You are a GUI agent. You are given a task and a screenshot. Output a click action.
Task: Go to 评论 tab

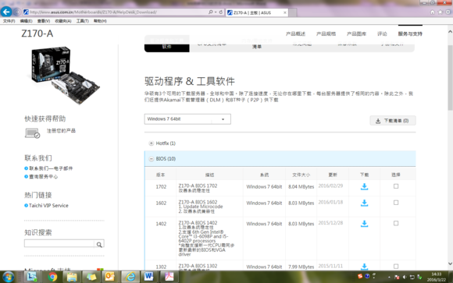coord(382,34)
